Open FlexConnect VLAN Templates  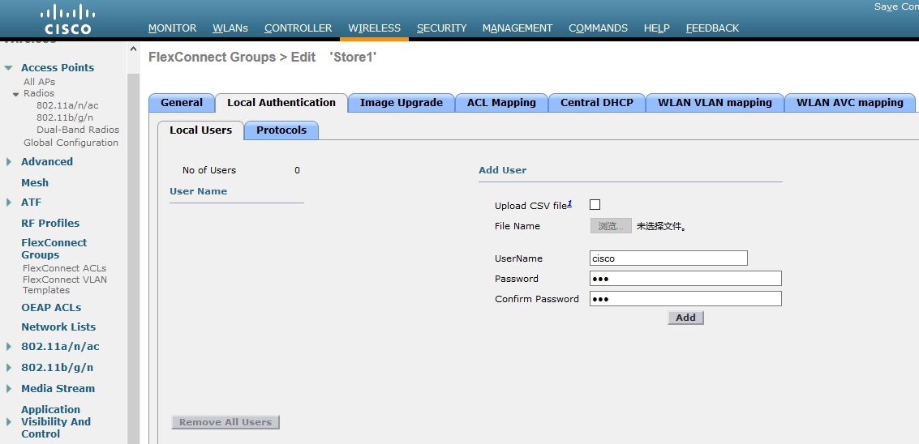point(64,284)
